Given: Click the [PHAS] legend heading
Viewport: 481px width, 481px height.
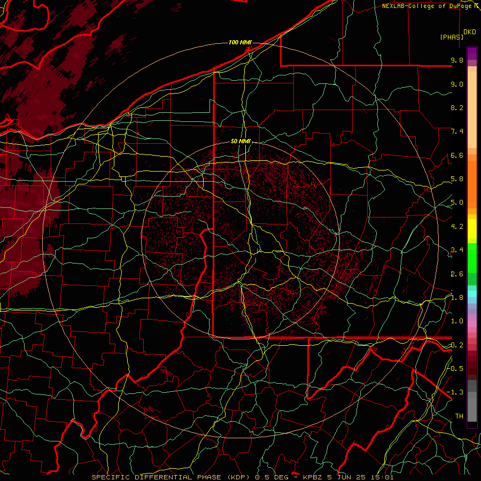Looking at the screenshot, I should point(452,37).
